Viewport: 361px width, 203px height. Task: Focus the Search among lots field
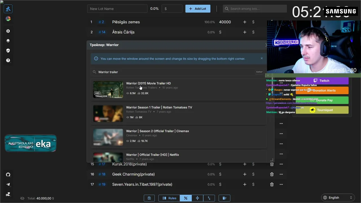click(255, 9)
